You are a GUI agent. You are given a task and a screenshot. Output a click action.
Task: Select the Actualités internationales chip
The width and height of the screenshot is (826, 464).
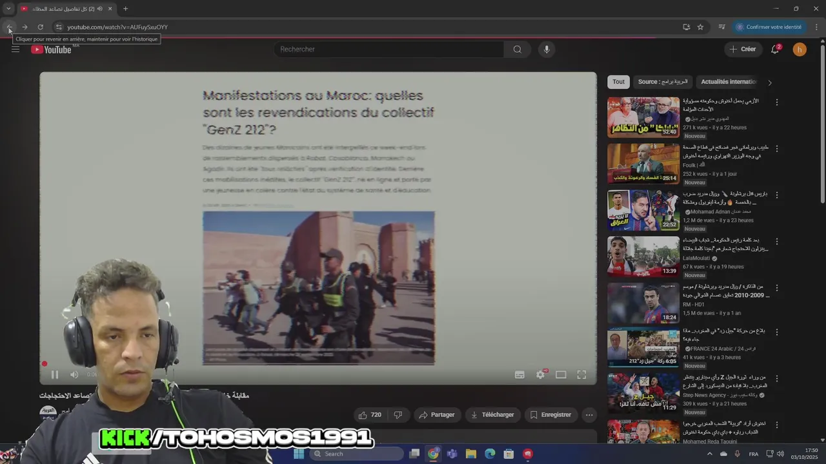(729, 82)
